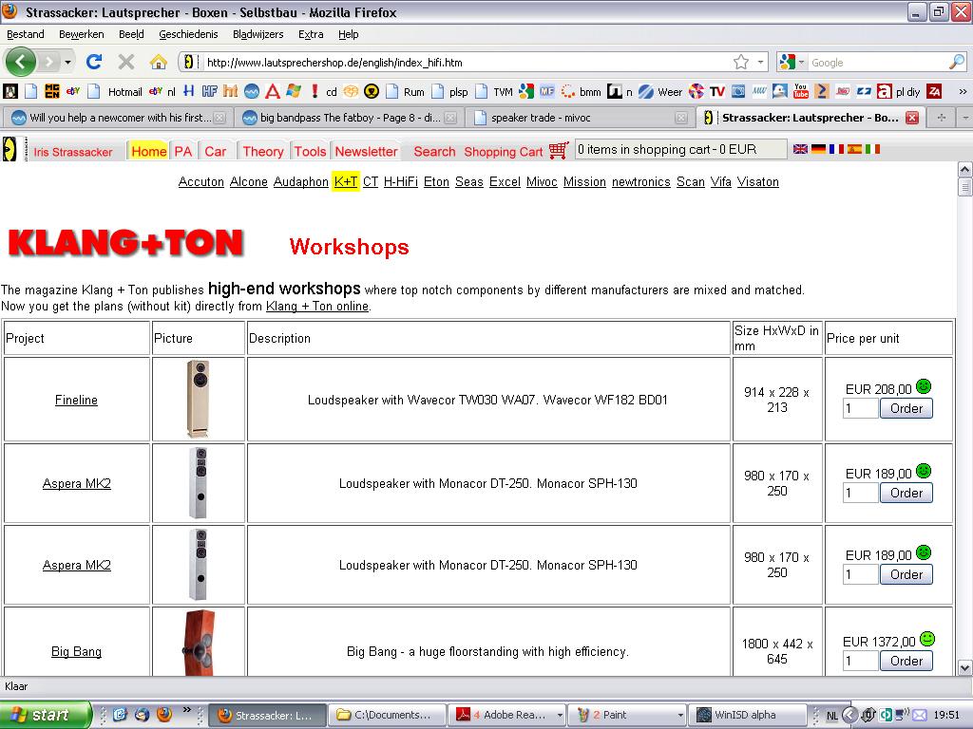Click the shopping cart icon
The height and width of the screenshot is (729, 973).
click(x=559, y=150)
